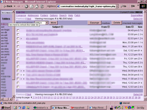The height and width of the screenshot is (110, 147).
Task: Click the Compose link
Action: [21, 15]
